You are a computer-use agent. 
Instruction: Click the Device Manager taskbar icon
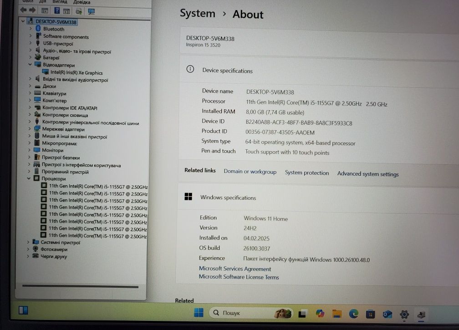(x=421, y=315)
